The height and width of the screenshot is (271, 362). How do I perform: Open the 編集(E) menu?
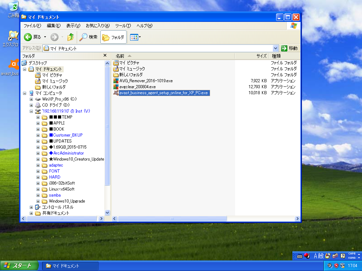click(54, 25)
